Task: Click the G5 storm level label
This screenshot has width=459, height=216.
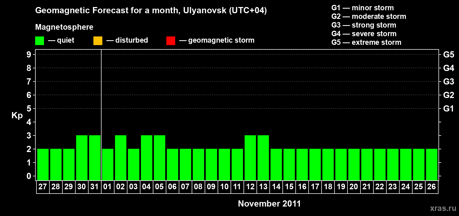Action: [448, 55]
